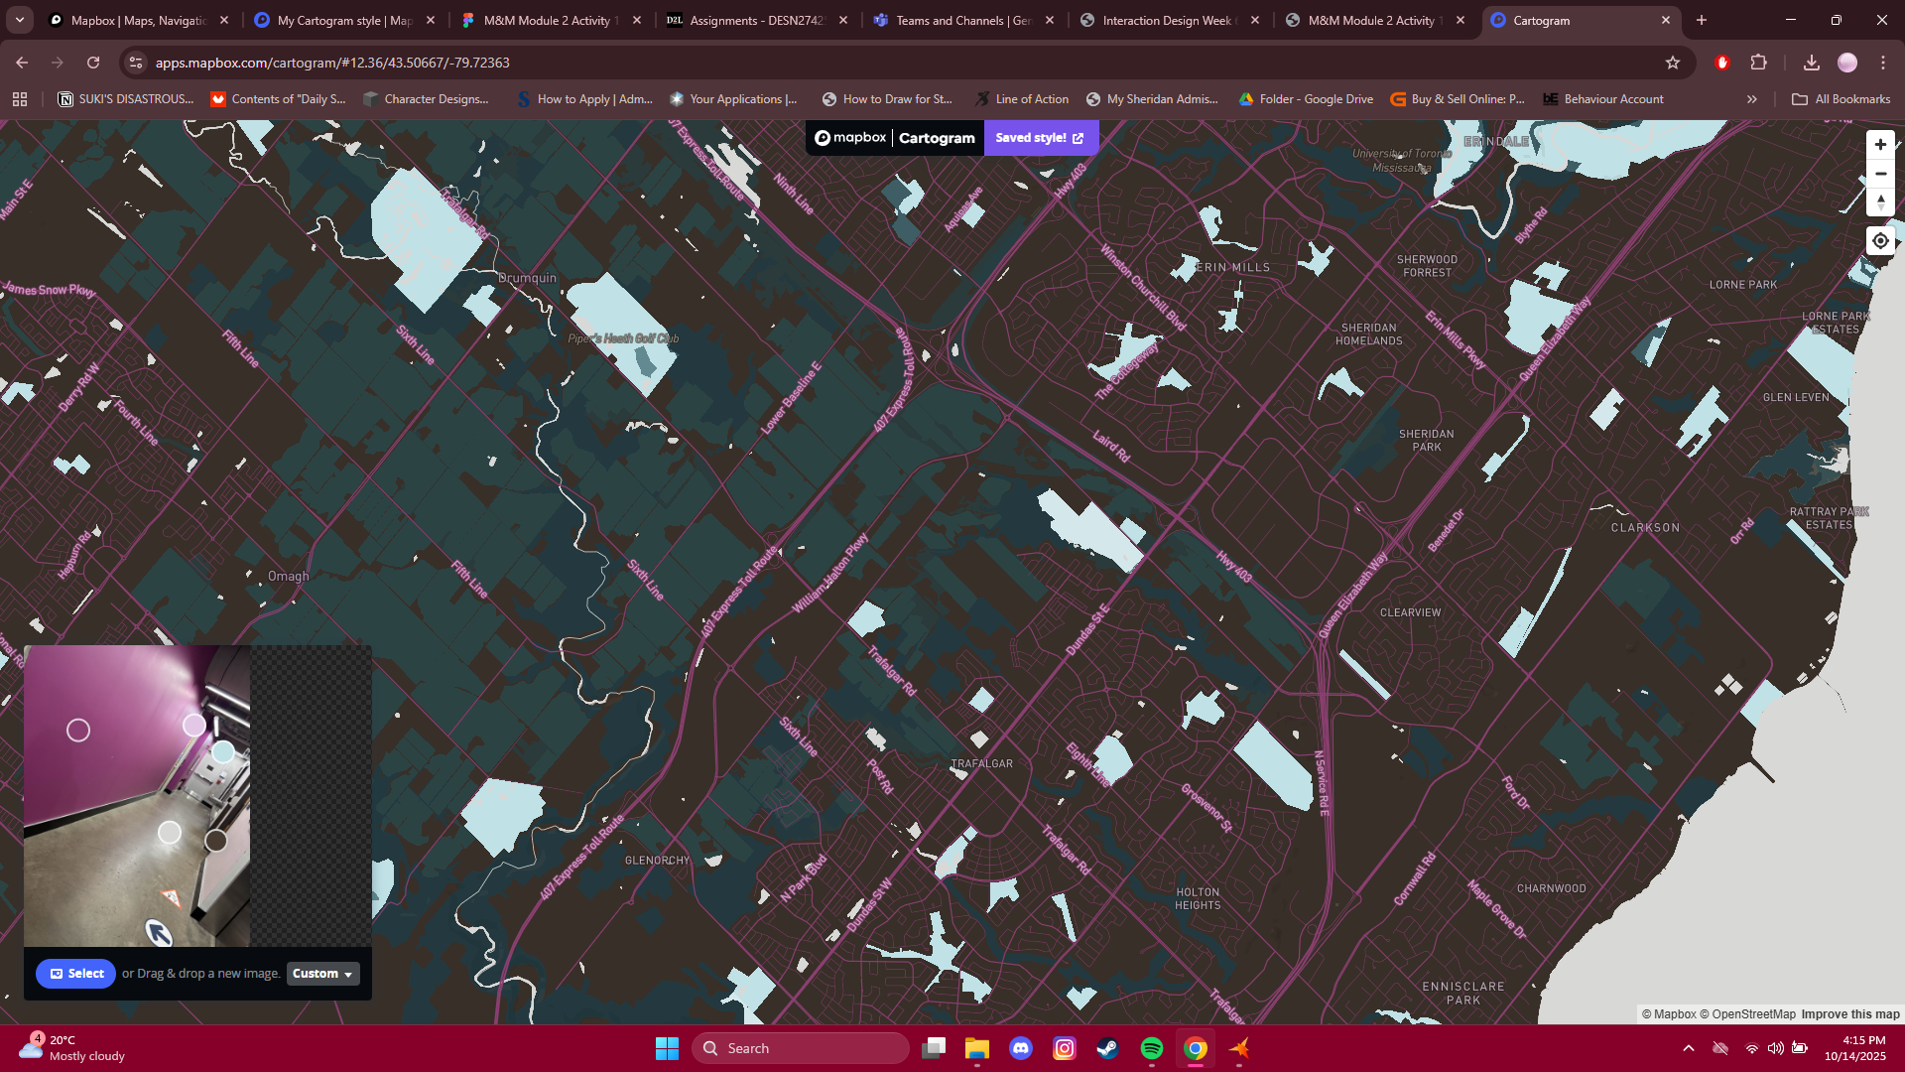Screen dimensions: 1905x1072
Task: Expand hidden icons in the system tray
Action: [1690, 1048]
